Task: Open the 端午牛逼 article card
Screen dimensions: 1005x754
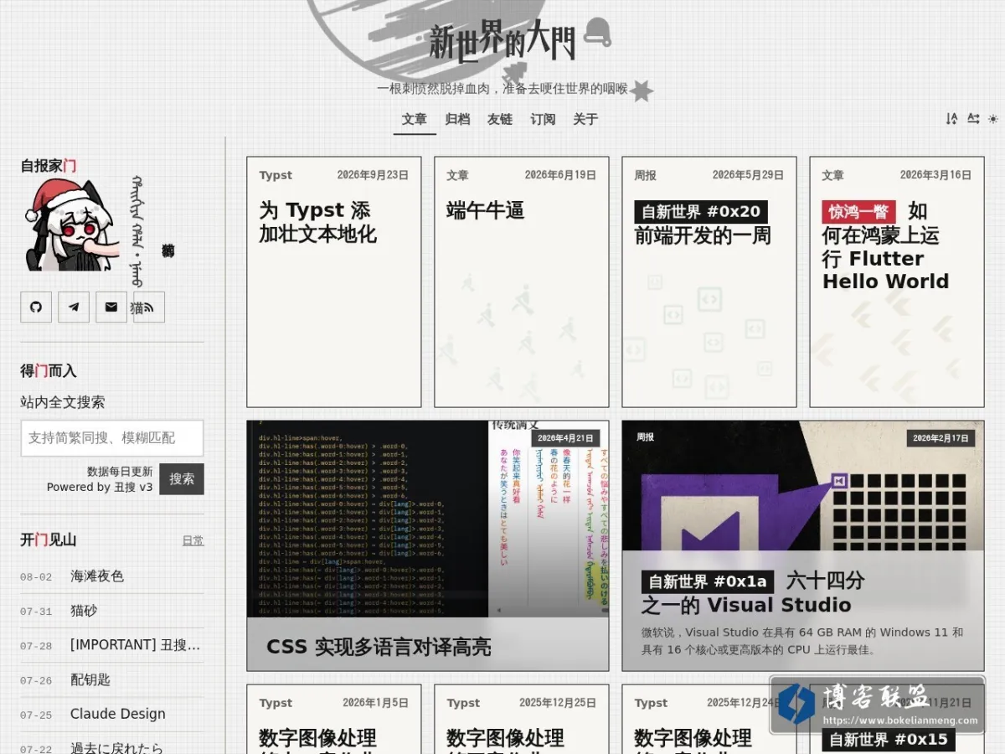Action: pos(522,281)
